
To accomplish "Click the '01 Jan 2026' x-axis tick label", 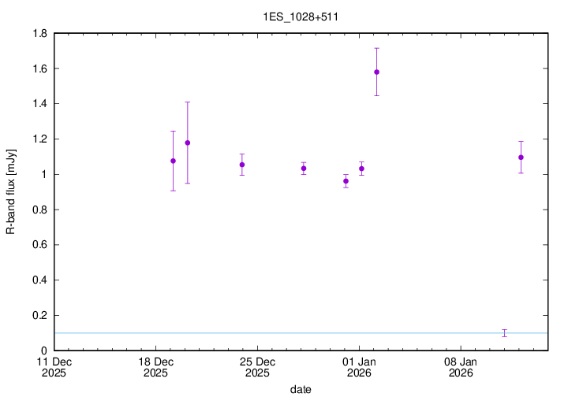I will click(x=359, y=367).
